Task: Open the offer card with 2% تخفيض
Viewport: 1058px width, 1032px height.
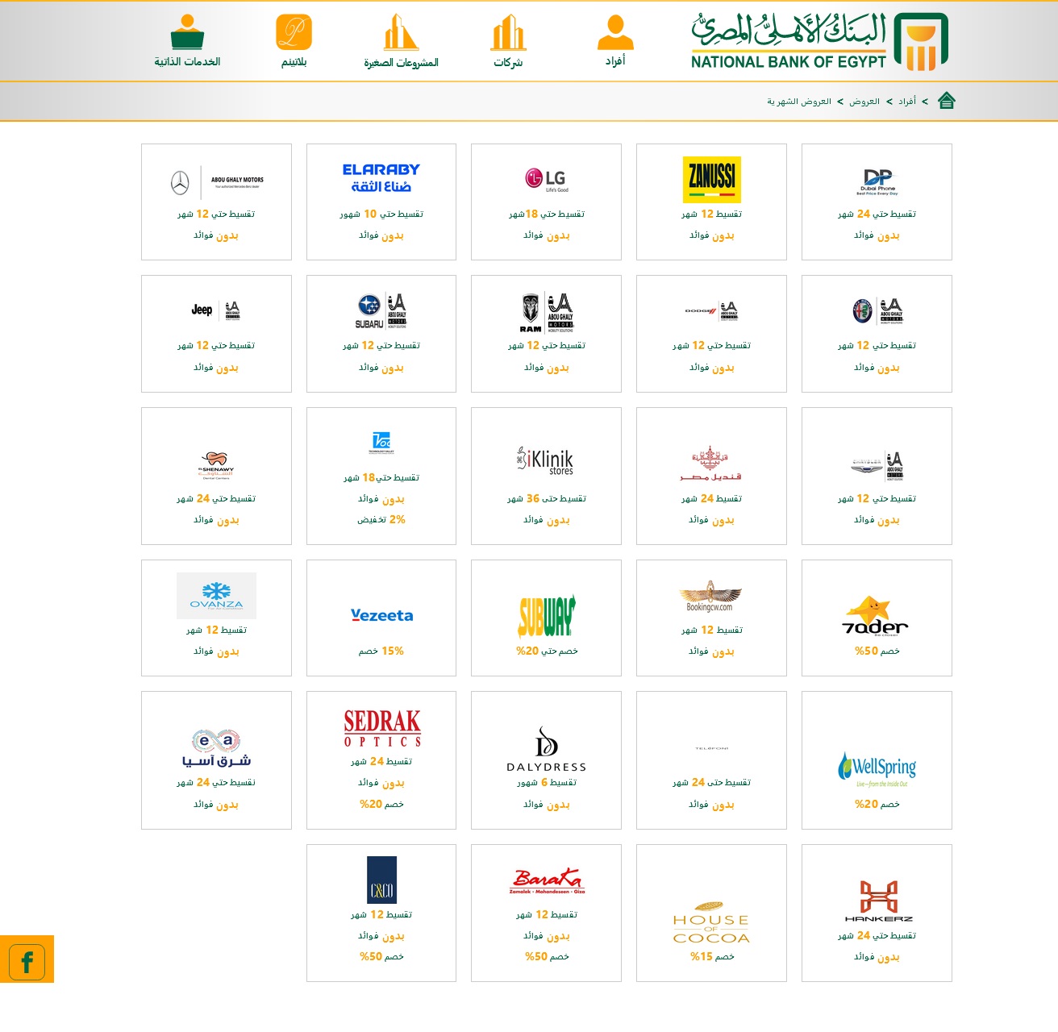Action: [x=381, y=476]
